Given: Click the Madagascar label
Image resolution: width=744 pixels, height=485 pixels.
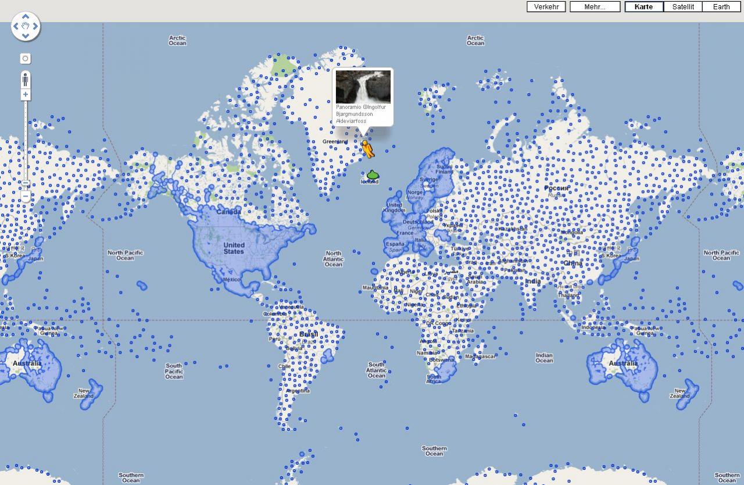Looking at the screenshot, I should click(x=480, y=356).
